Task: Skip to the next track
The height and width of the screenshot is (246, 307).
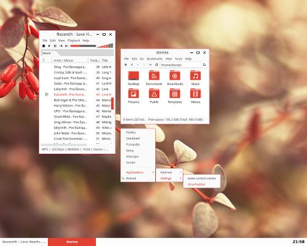Action: tap(66, 46)
